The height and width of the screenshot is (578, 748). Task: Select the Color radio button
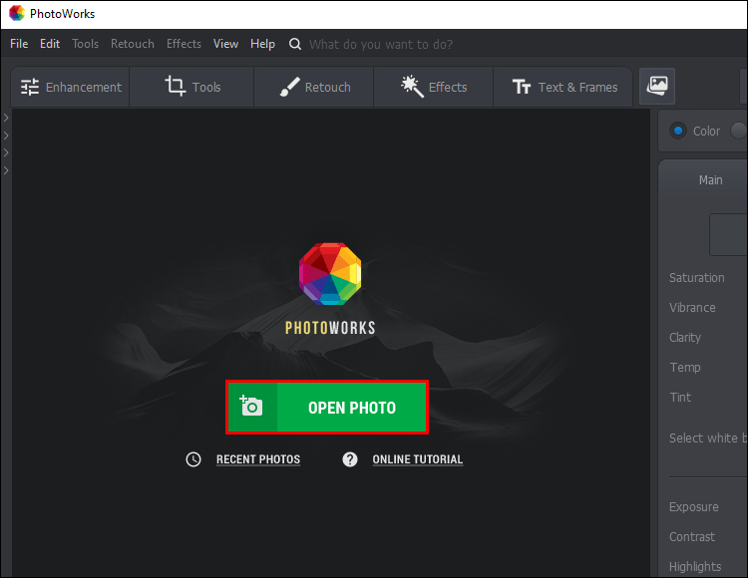[x=679, y=131]
